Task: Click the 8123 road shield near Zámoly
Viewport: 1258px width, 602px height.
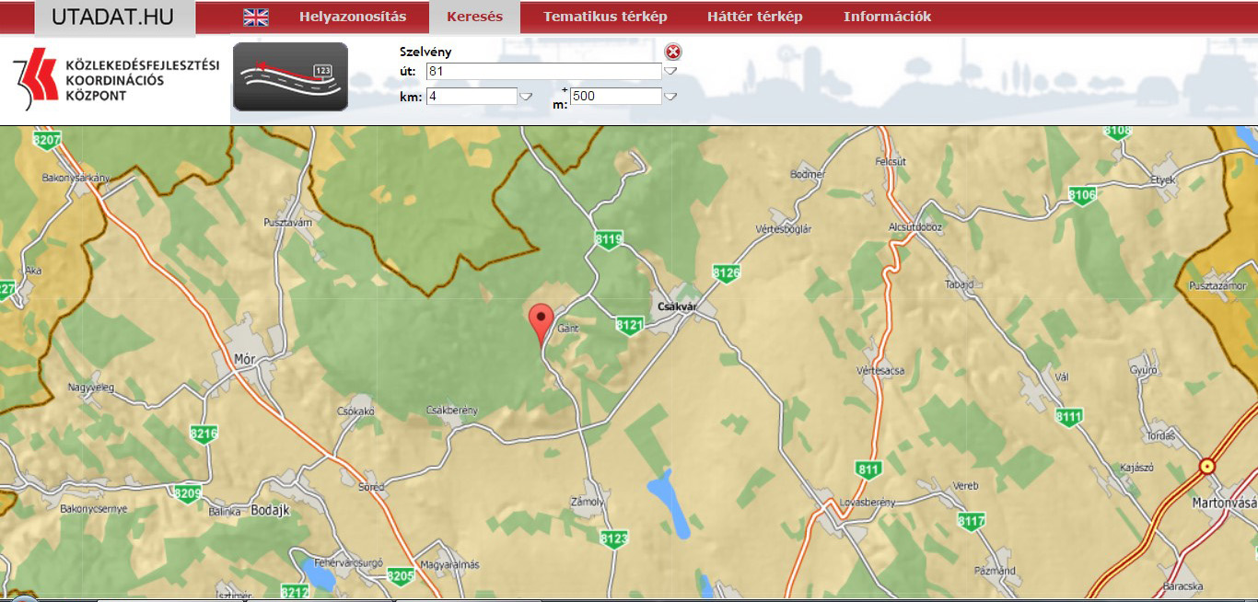Action: (x=613, y=538)
